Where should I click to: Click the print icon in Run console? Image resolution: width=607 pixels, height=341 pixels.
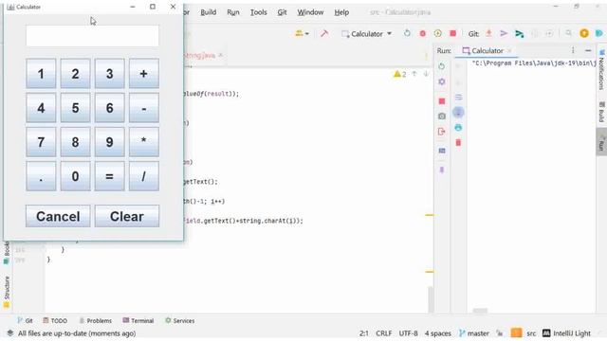(458, 128)
